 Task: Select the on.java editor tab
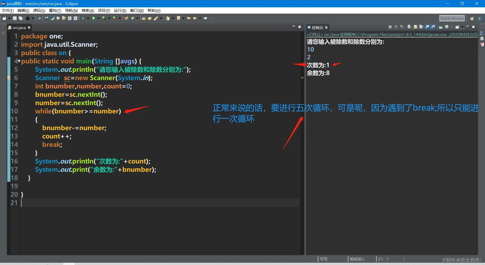(19, 28)
